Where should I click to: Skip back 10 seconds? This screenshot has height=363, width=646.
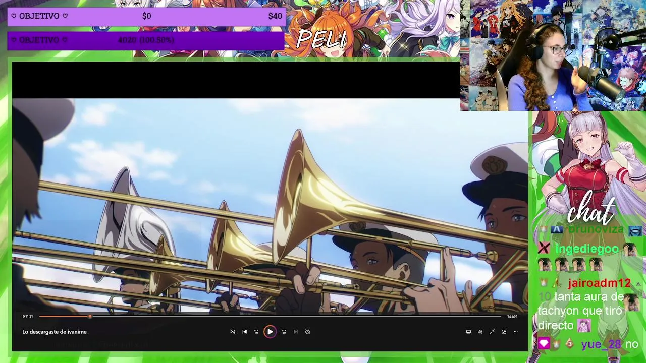pyautogui.click(x=256, y=332)
